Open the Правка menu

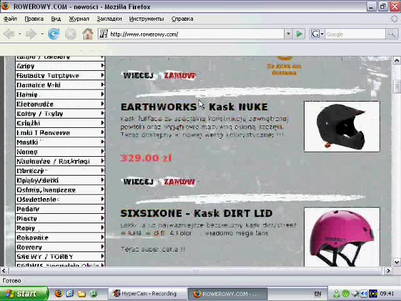click(x=34, y=19)
